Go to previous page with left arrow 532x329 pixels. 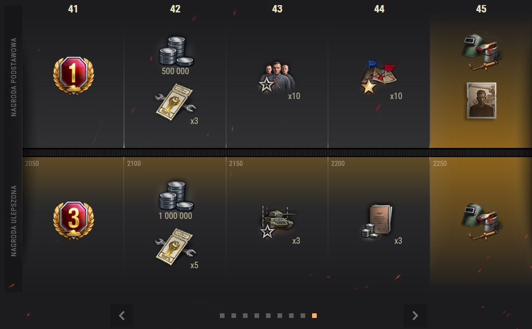(121, 316)
